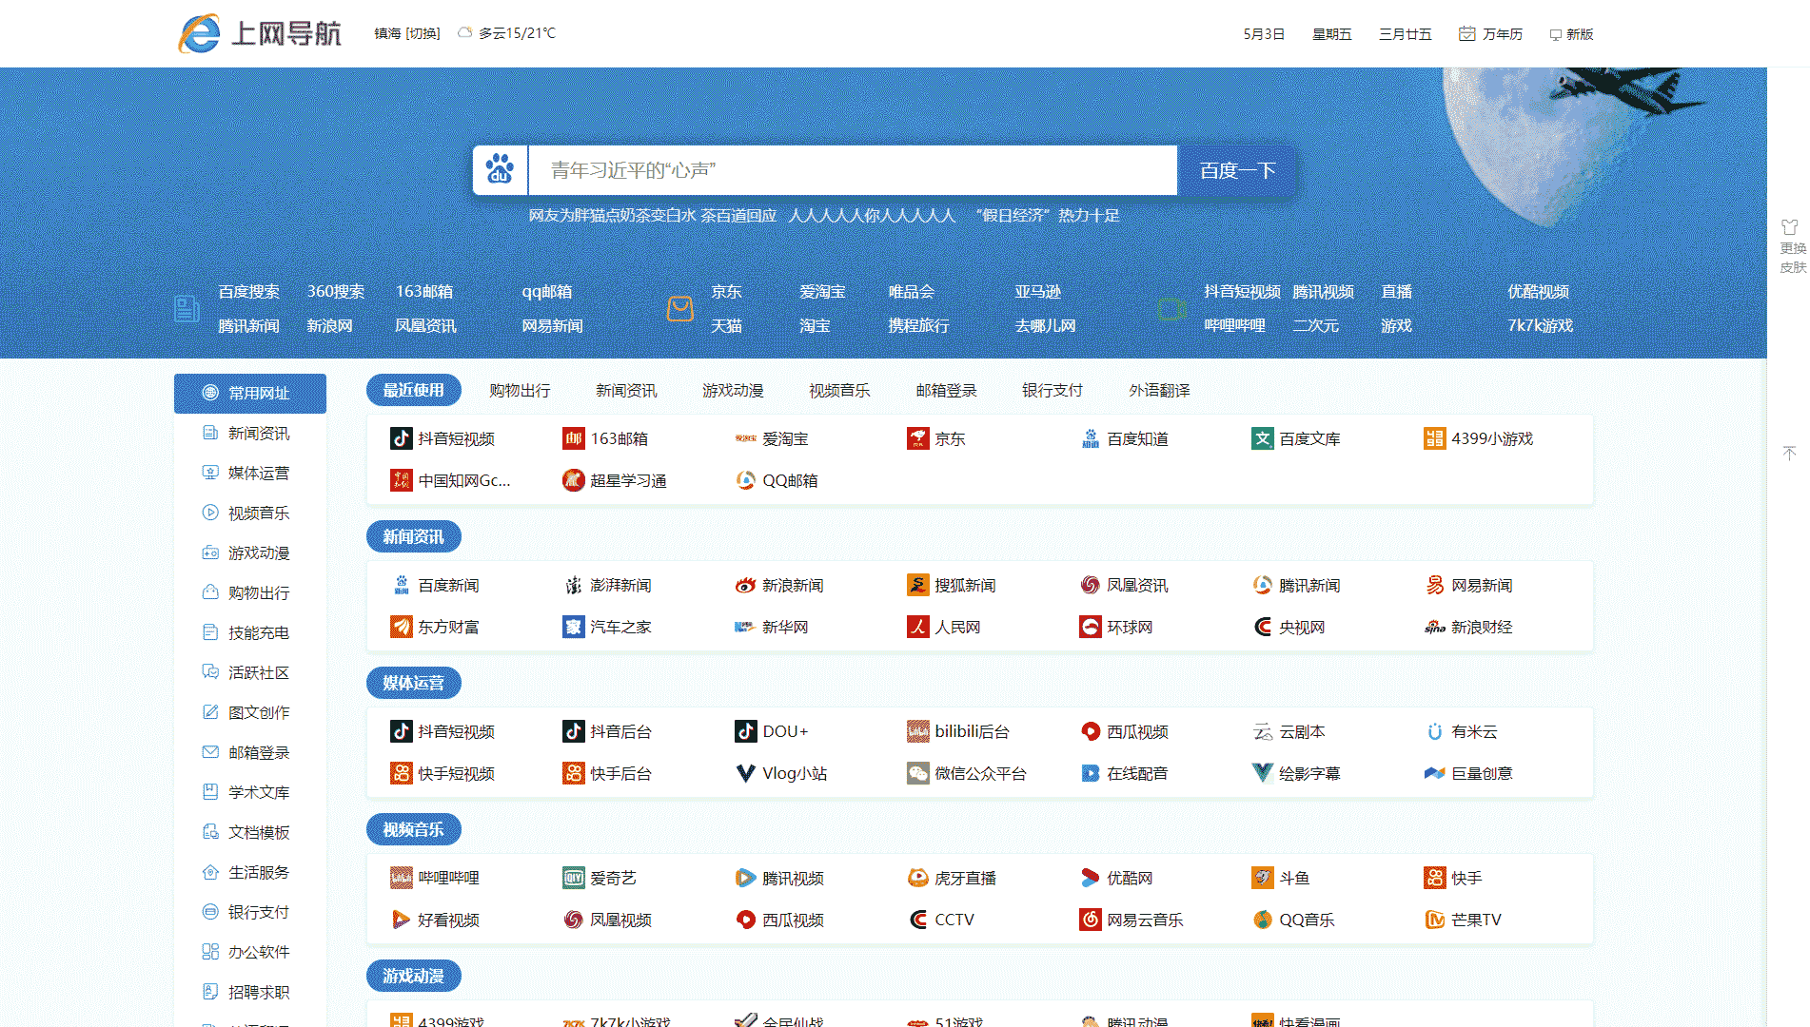Select the 邮箱登录 top tab
This screenshot has height=1027, width=1810.
pyautogui.click(x=946, y=390)
